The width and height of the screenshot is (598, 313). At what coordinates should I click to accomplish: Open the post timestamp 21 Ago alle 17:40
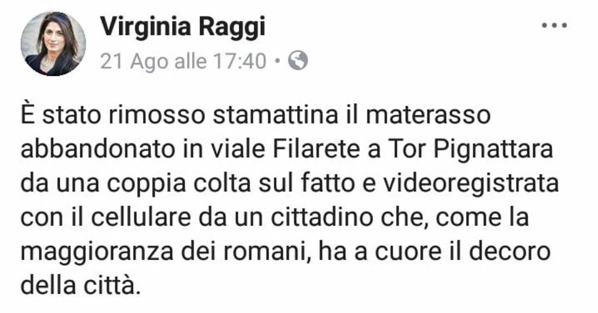183,61
